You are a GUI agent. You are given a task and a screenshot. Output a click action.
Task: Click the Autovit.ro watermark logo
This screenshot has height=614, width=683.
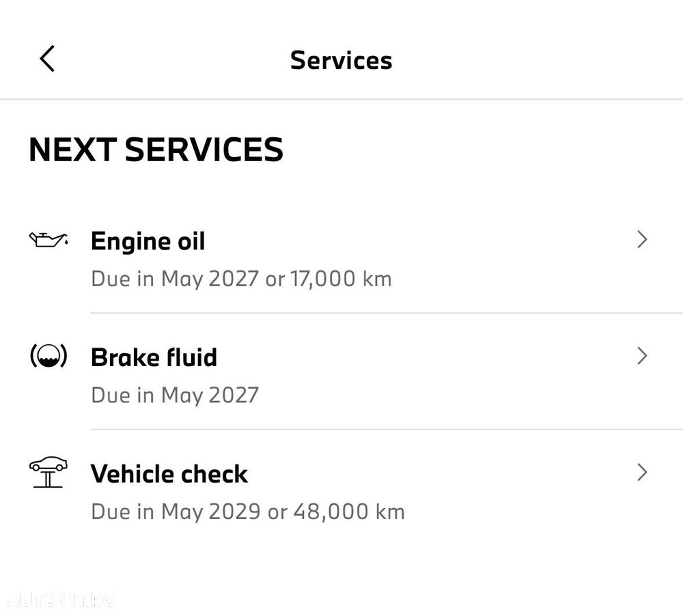pyautogui.click(x=61, y=600)
